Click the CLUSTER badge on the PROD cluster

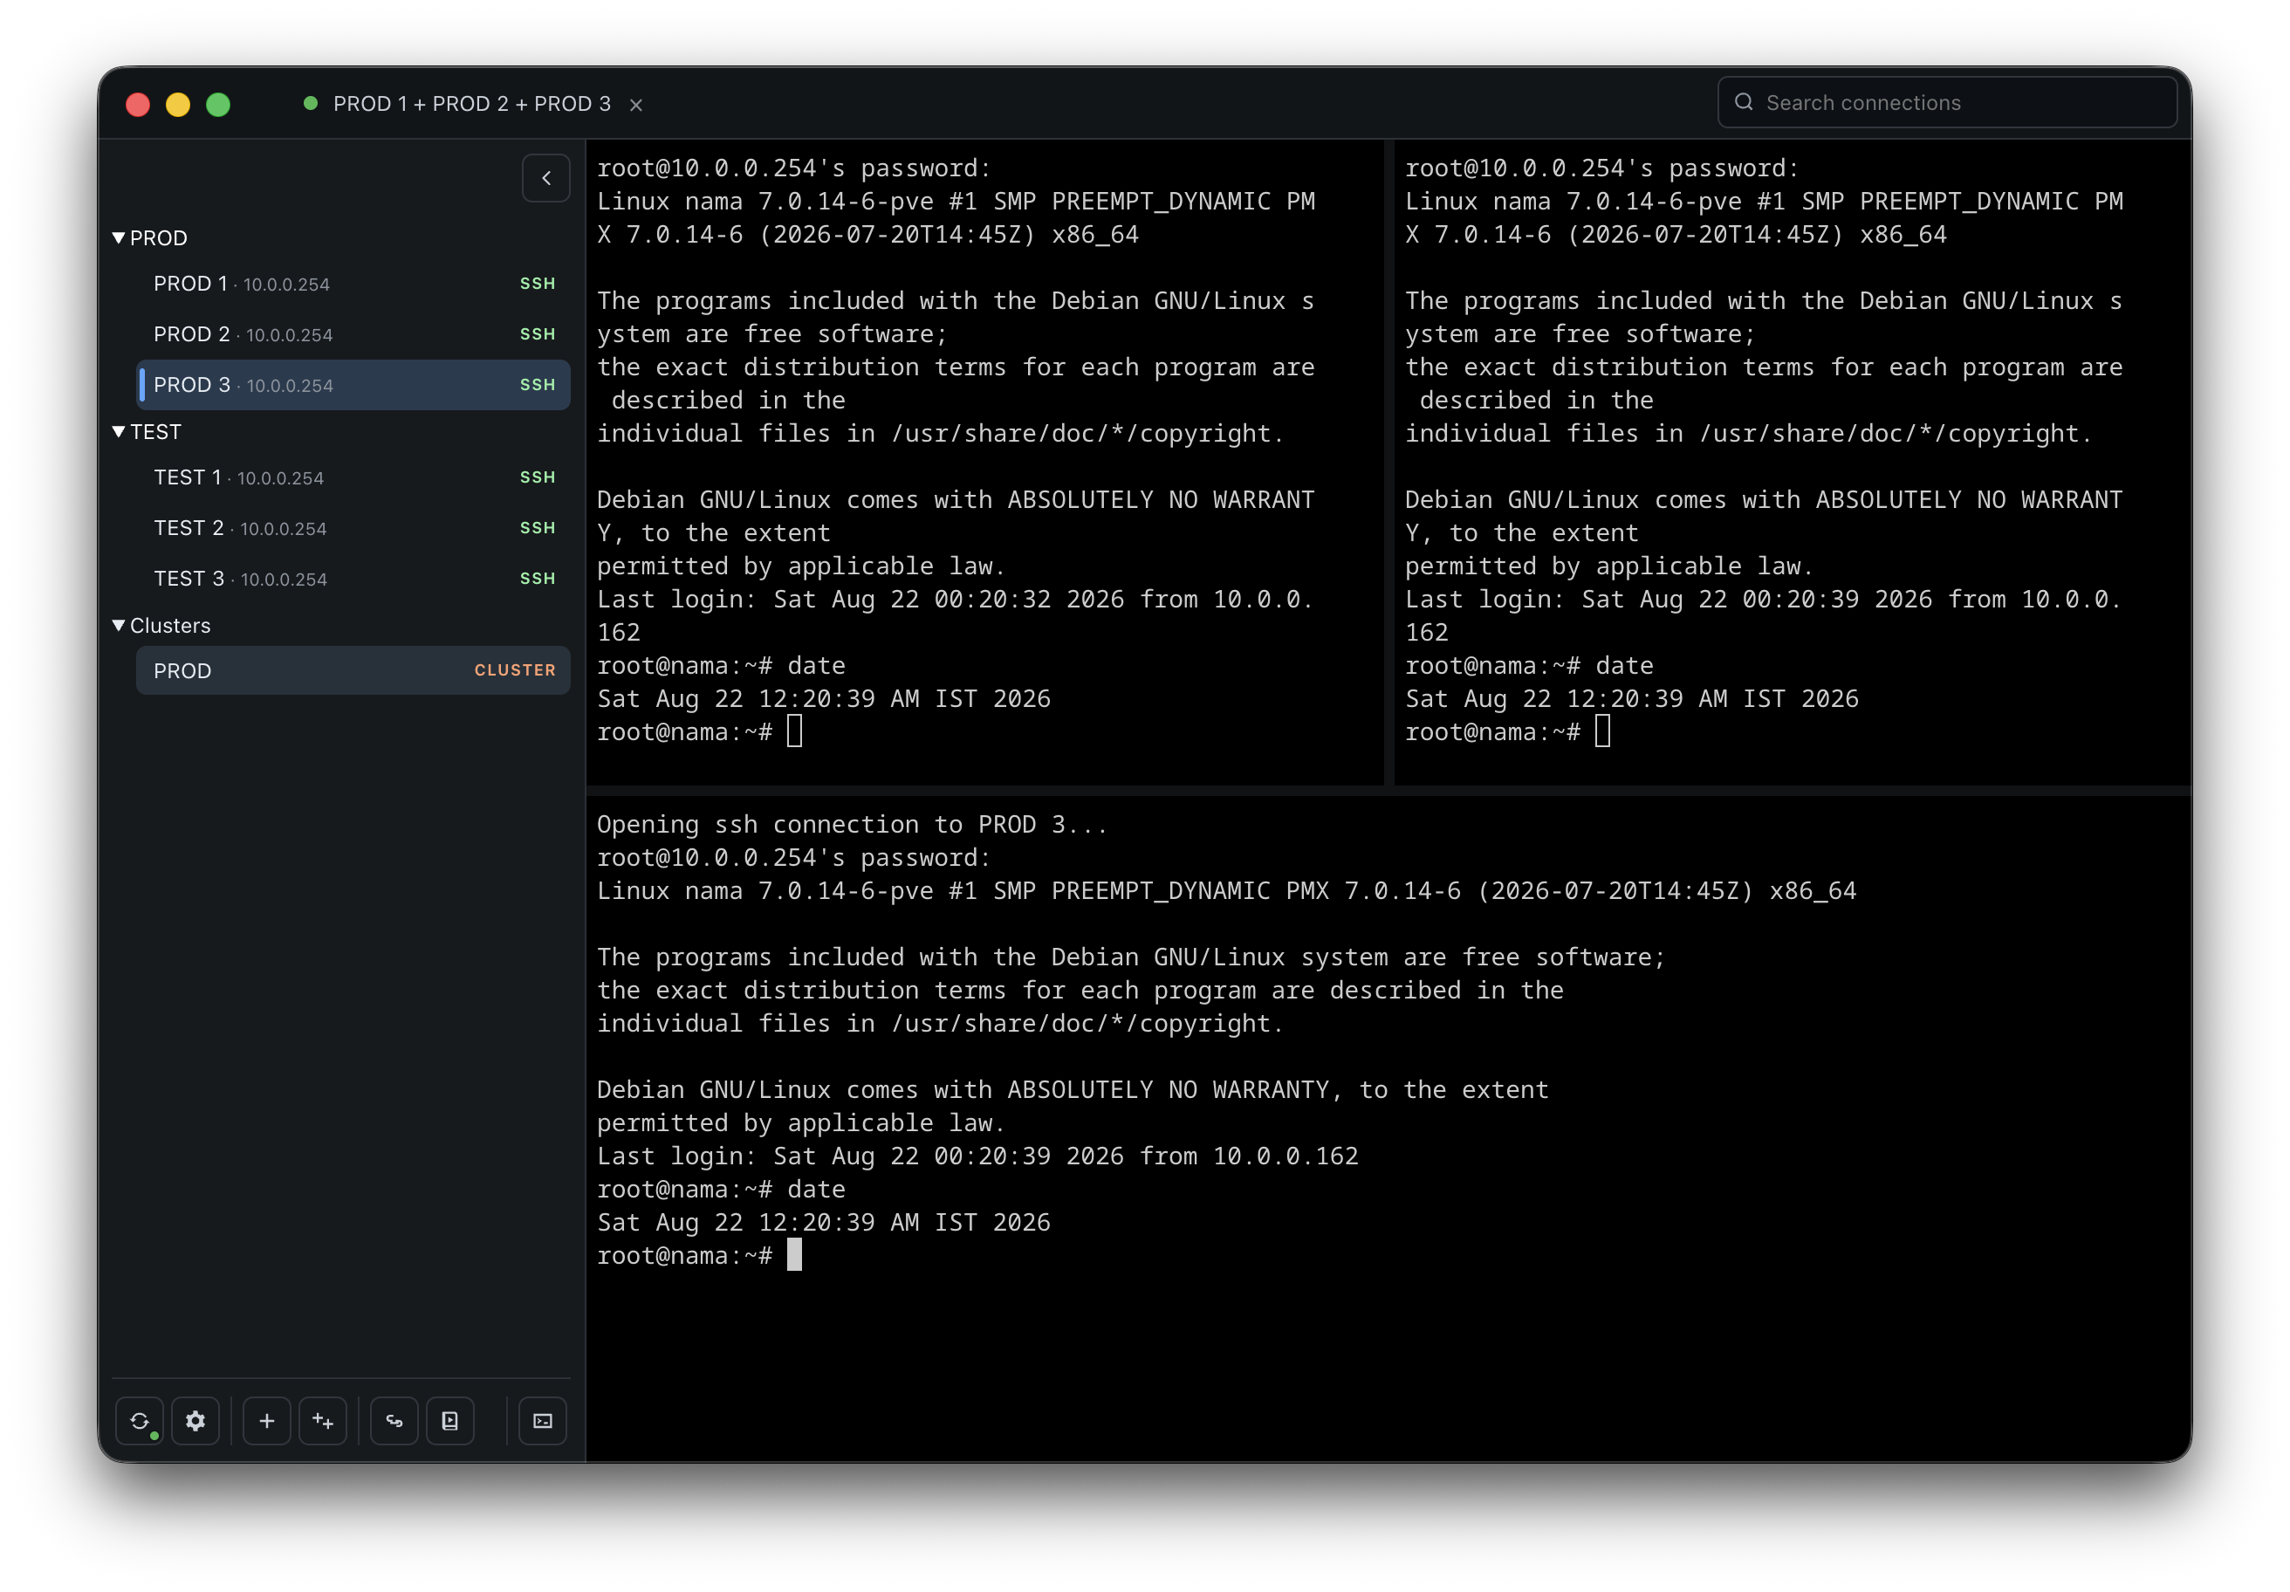pyautogui.click(x=515, y=670)
